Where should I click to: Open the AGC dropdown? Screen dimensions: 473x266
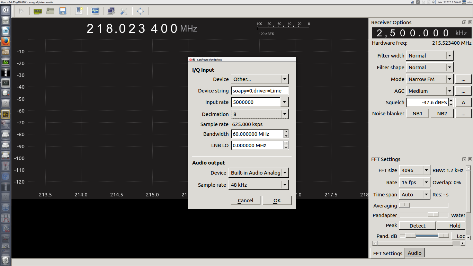pos(430,91)
